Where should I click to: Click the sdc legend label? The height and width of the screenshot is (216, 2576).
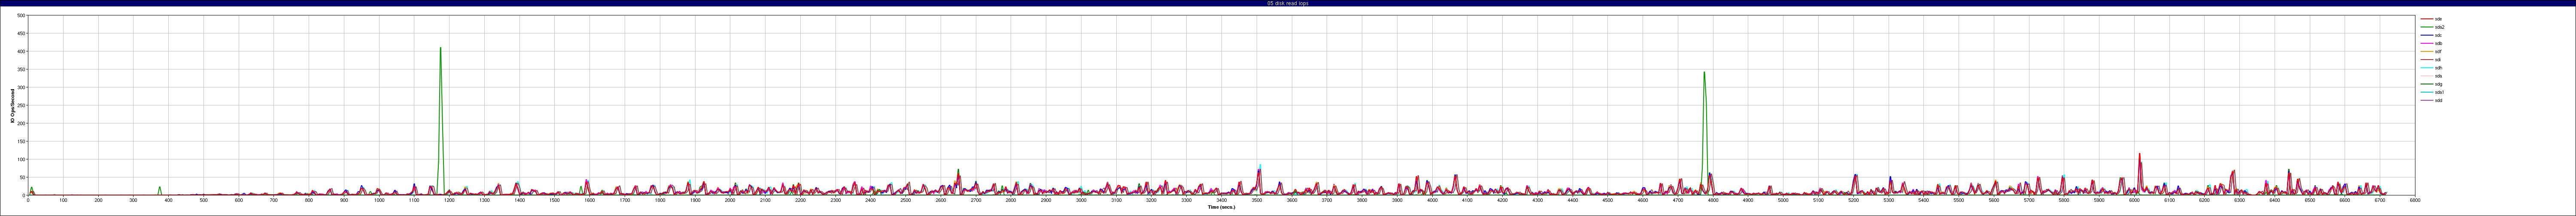point(2438,35)
